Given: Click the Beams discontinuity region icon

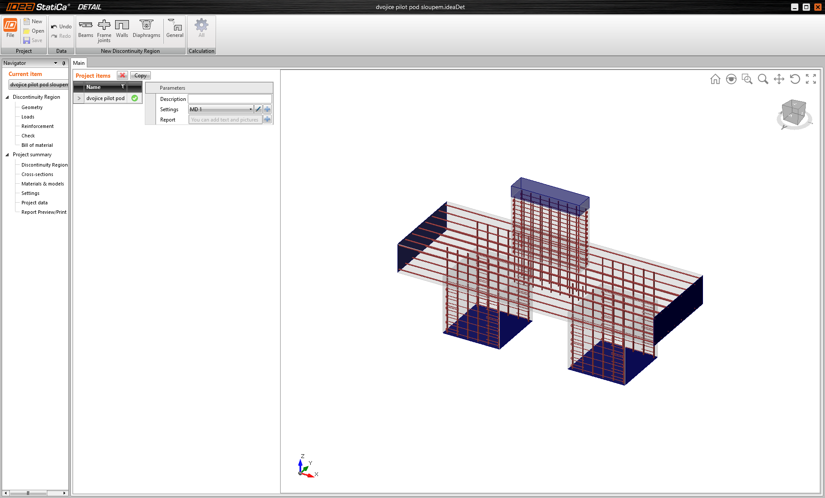Looking at the screenshot, I should click(x=86, y=29).
